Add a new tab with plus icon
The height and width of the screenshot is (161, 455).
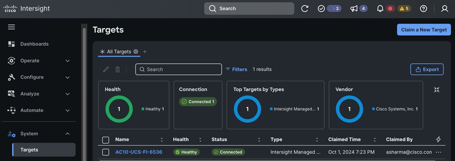[145, 51]
